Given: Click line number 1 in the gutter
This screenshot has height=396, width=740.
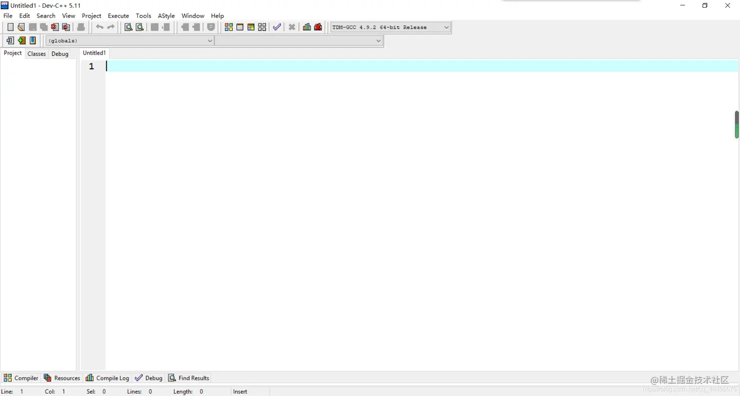Looking at the screenshot, I should (92, 66).
